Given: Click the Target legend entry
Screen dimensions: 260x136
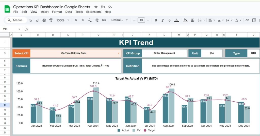Looking at the screenshot, I should [149, 130].
